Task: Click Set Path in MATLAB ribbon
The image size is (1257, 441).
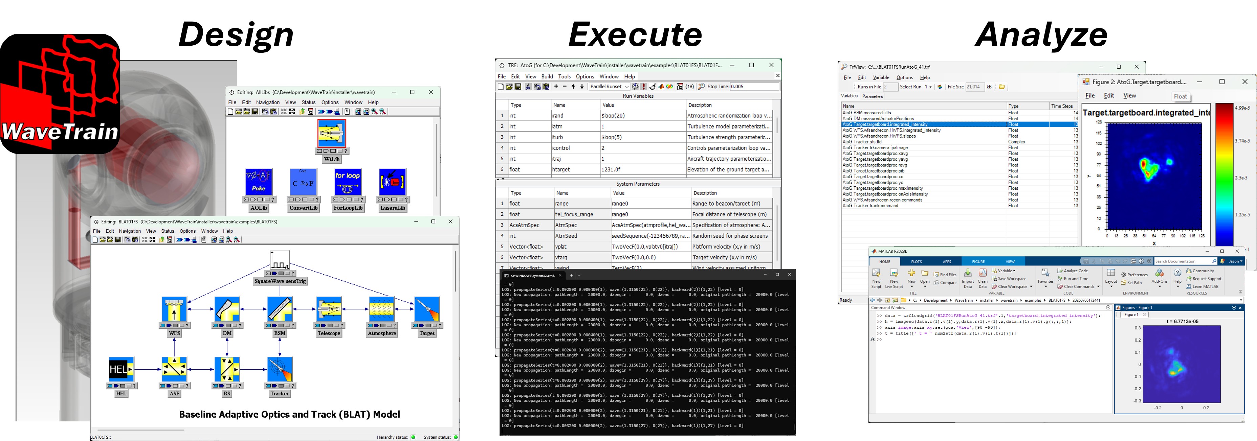Action: (x=1131, y=282)
